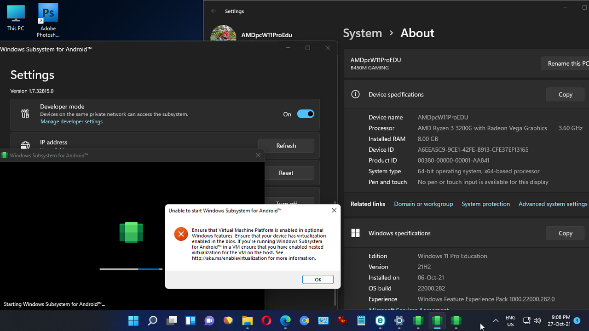The width and height of the screenshot is (589, 331).
Task: Click Version 1.7.32815.0 text
Action: click(x=32, y=91)
